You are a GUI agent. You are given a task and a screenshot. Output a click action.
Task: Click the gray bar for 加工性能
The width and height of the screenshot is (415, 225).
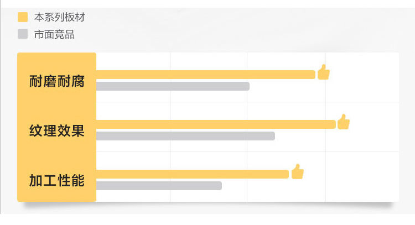[x=159, y=186]
